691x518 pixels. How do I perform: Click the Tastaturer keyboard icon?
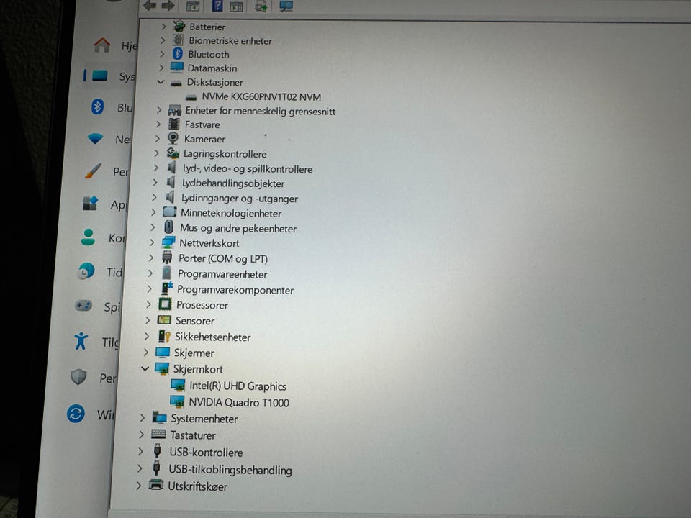point(158,434)
